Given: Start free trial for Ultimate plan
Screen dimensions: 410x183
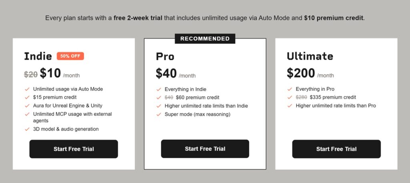Looking at the screenshot, I should tap(336, 149).
